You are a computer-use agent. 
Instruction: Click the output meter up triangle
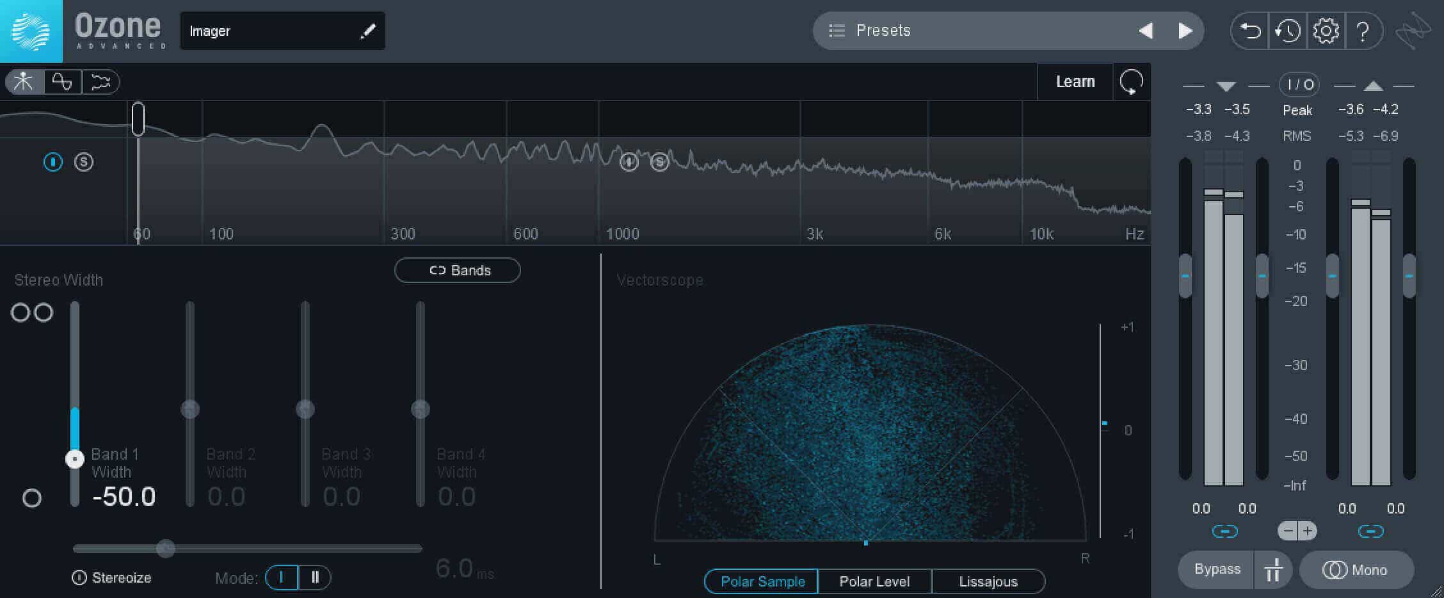pos(1373,86)
